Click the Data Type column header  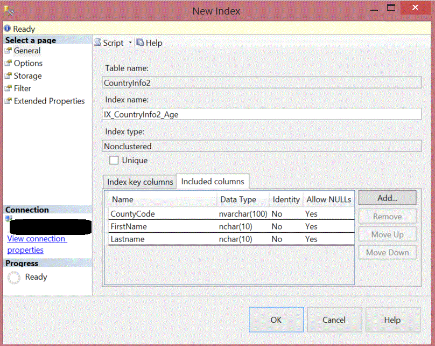(x=243, y=199)
